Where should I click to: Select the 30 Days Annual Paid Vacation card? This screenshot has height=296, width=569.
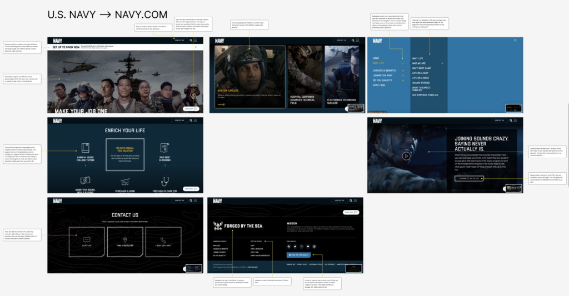tap(125, 154)
